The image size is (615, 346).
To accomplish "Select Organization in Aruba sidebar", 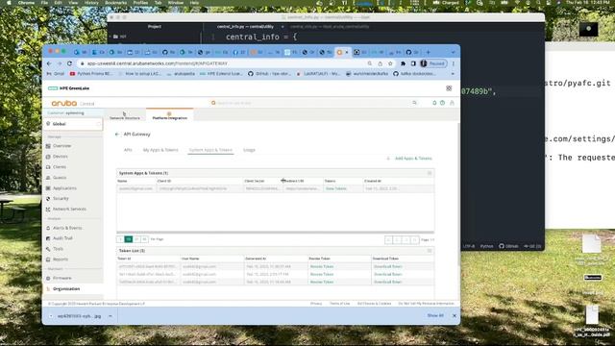I will point(66,288).
